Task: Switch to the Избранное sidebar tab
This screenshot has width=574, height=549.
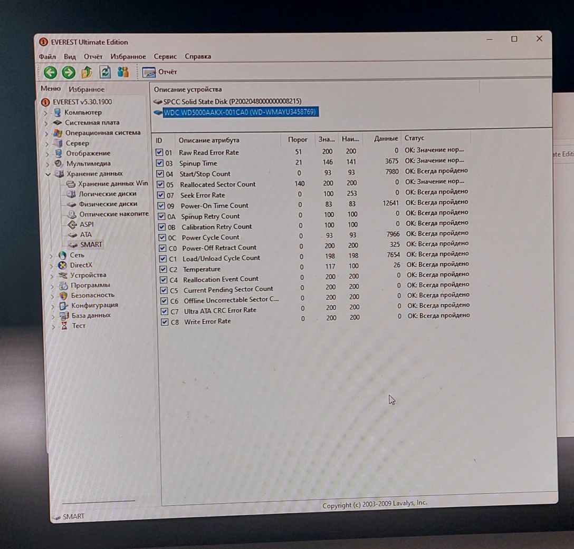Action: [87, 89]
